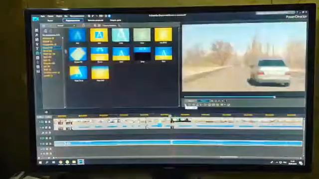319x179 pixels.
Task: Select the yellow-framed blue A transition thumbnail
Action: click(99, 35)
